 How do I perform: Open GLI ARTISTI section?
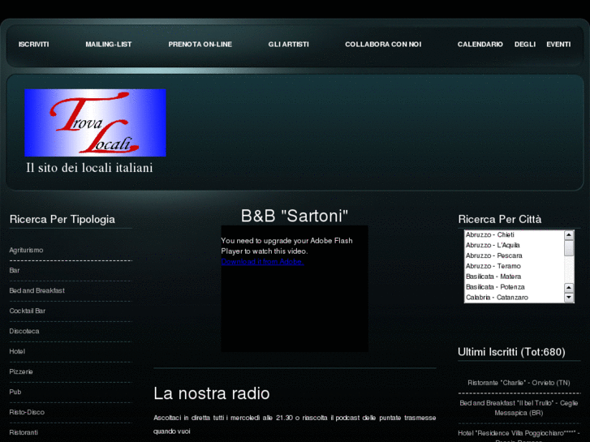(288, 45)
